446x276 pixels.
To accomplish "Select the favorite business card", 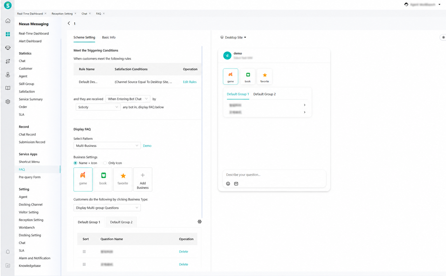I will (123, 179).
